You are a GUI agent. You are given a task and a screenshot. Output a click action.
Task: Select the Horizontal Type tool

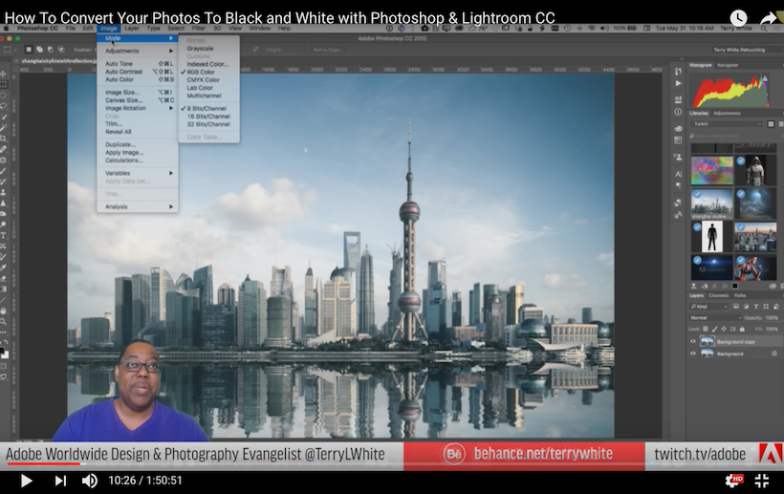click(4, 235)
